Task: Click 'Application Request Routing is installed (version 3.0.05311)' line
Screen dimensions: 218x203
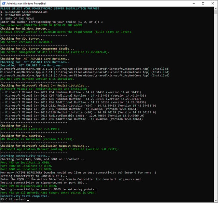Action: click(x=60, y=149)
